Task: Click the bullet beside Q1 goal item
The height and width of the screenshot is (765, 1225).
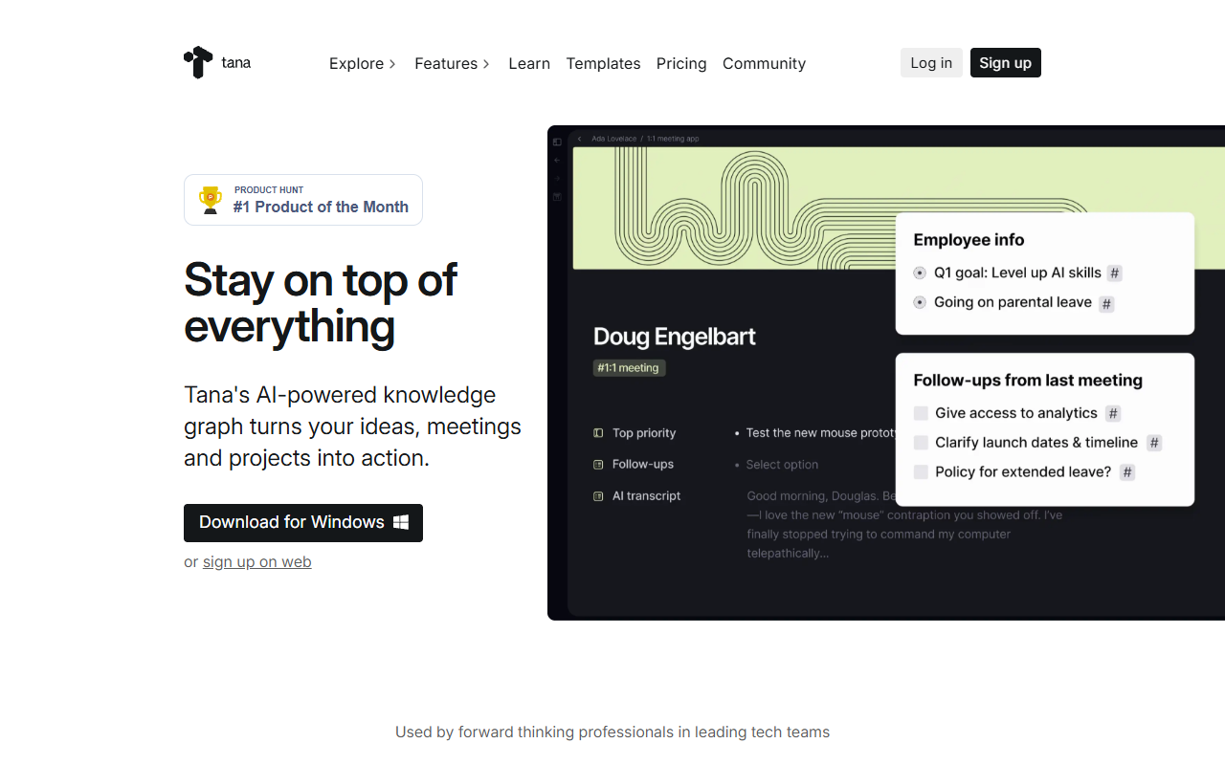Action: coord(920,273)
